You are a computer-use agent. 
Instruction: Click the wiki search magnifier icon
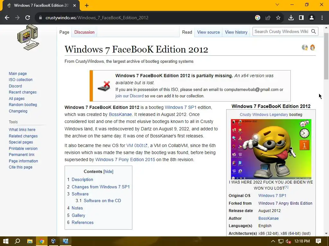(314, 31)
